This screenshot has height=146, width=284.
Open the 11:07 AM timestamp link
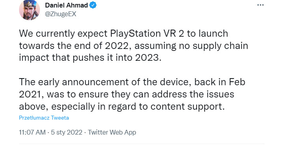(32, 133)
